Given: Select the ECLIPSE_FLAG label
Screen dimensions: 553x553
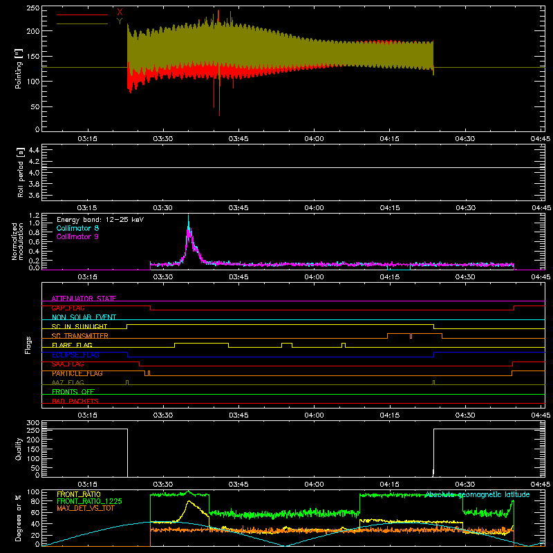Looking at the screenshot, I should (x=75, y=355).
